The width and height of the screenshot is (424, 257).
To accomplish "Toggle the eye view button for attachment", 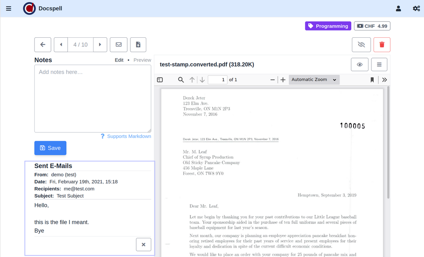I will click(360, 64).
